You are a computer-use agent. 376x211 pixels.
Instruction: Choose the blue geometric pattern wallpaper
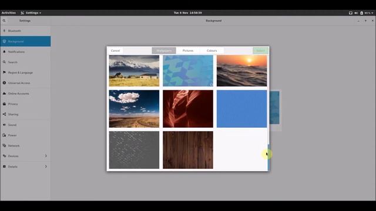188,70
